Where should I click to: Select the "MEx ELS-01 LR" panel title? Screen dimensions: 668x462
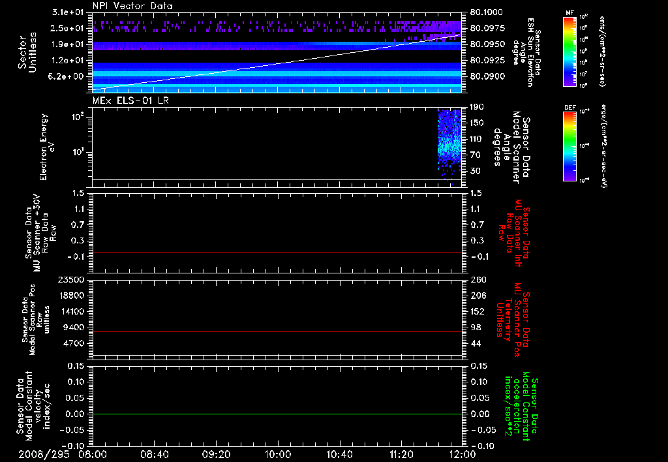130,100
